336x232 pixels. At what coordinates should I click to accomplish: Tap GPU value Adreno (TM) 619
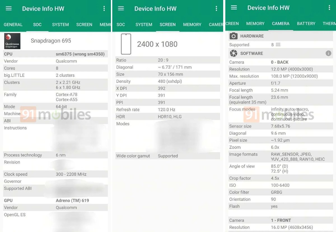point(72,200)
